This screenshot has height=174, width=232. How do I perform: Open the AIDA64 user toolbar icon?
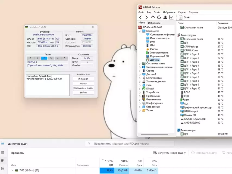pos(165,17)
